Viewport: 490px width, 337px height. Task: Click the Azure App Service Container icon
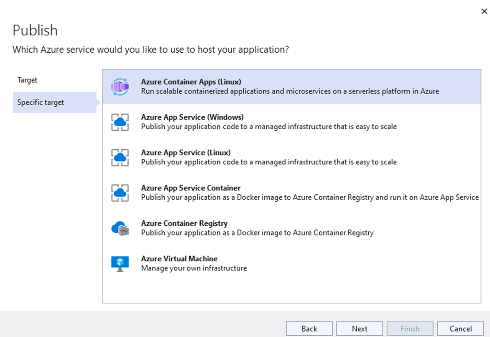pyautogui.click(x=120, y=193)
